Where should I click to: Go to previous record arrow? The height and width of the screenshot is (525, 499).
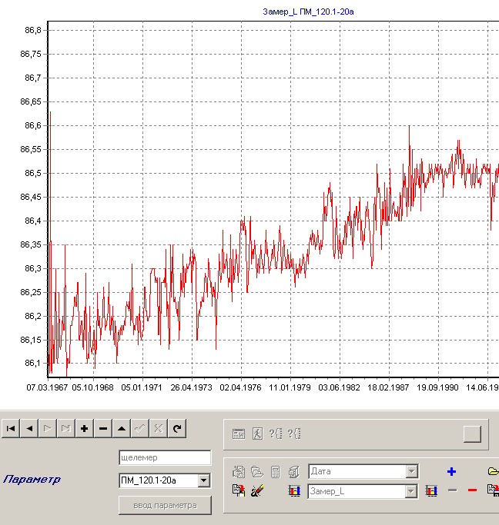coord(29,428)
